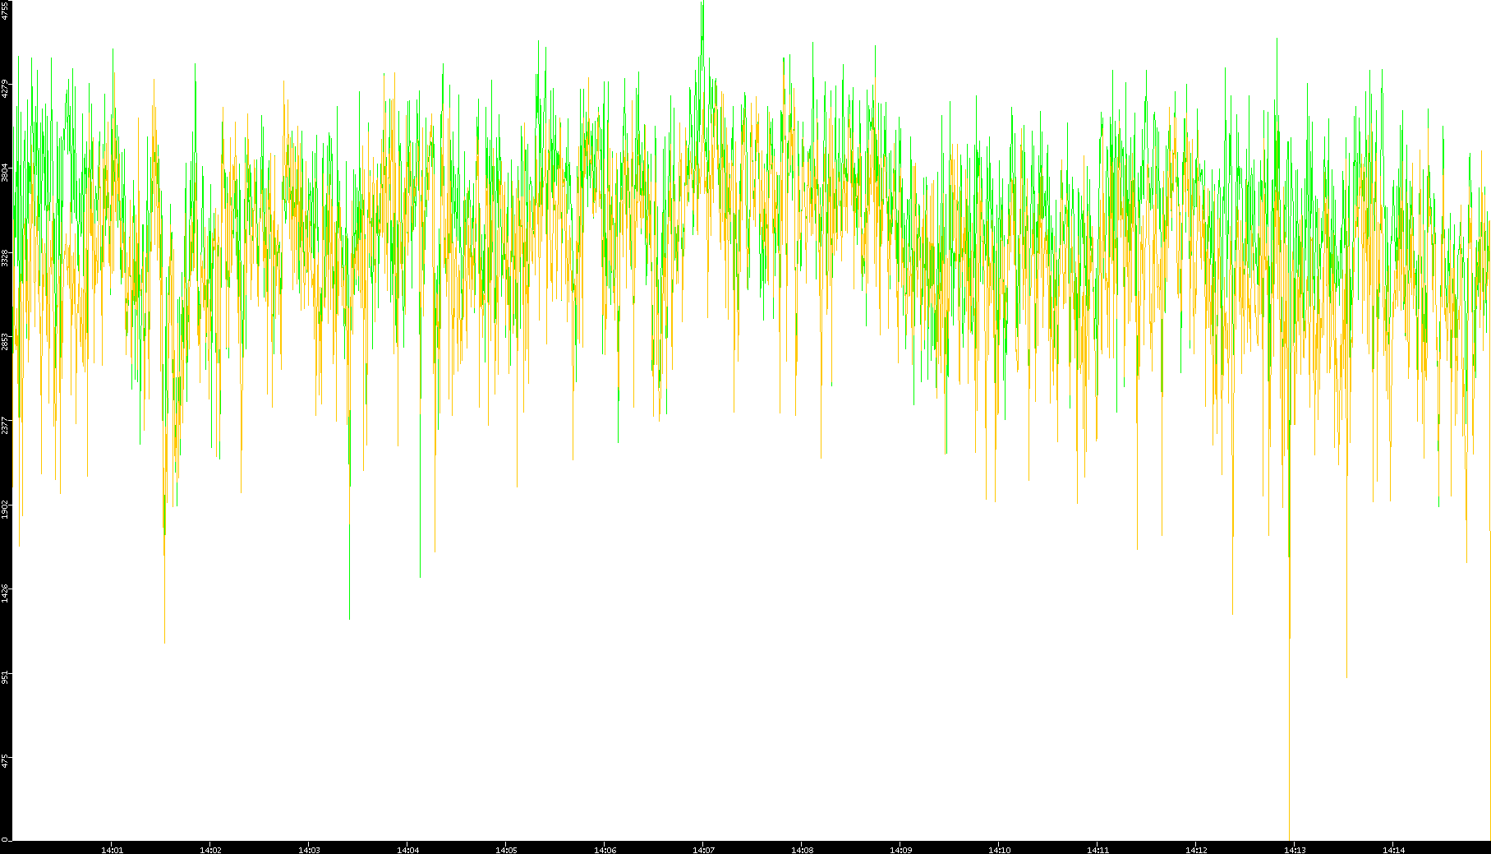Click the 1902 value on the vertical axis
This screenshot has width=1491, height=854.
(5, 510)
